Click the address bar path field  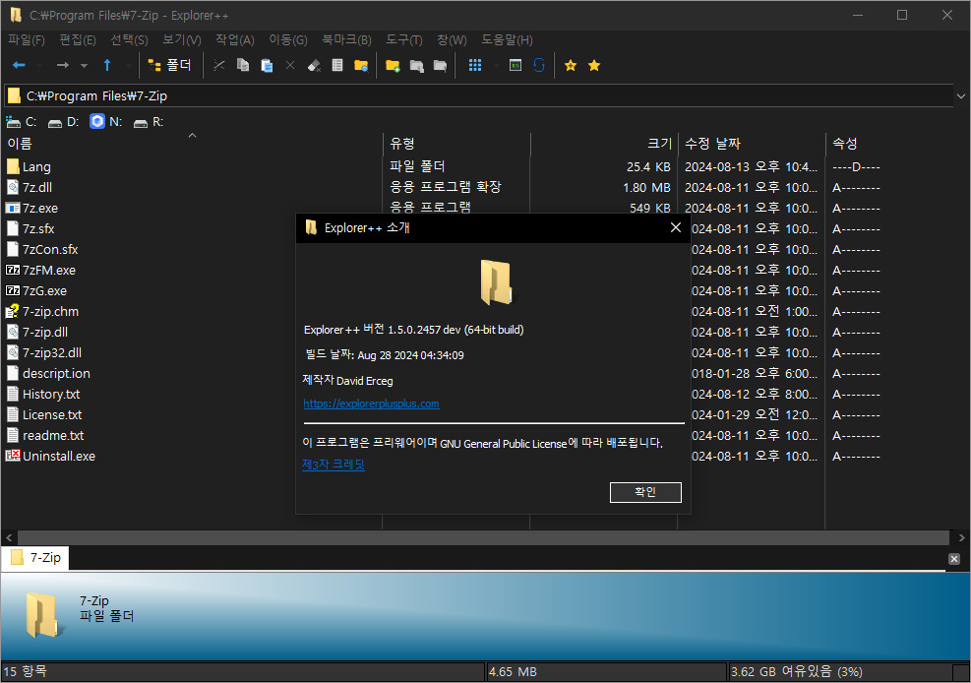tap(478, 96)
